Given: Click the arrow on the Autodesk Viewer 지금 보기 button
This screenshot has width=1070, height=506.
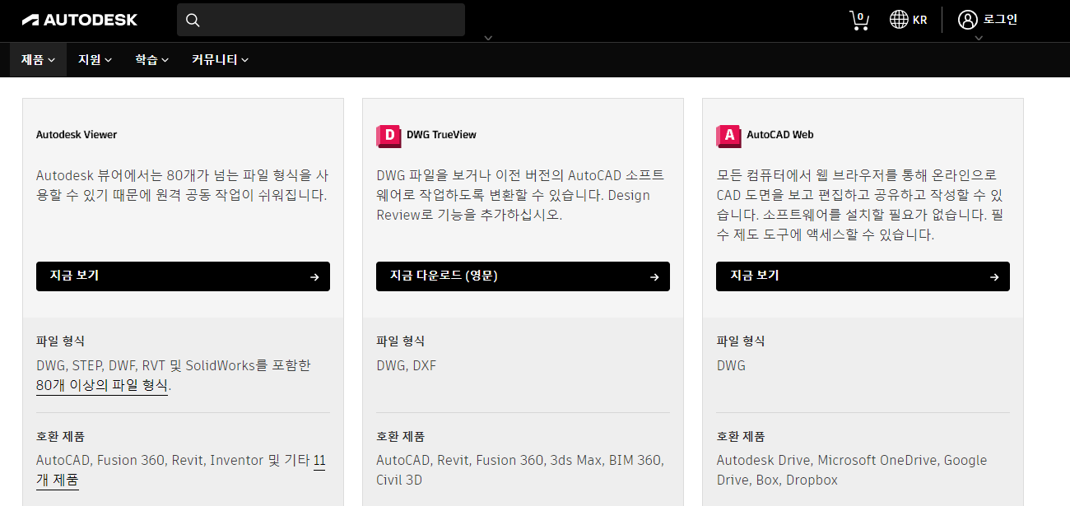Looking at the screenshot, I should tap(314, 276).
